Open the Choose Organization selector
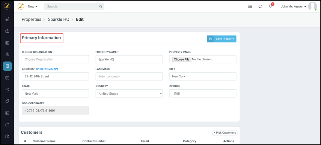The height and width of the screenshot is (145, 321). [55, 59]
